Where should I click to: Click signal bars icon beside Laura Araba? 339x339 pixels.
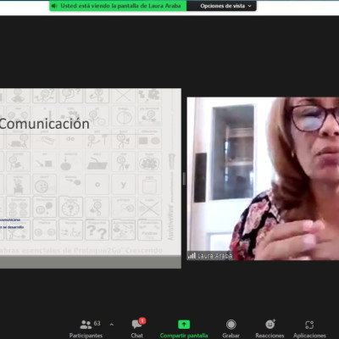tap(192, 256)
